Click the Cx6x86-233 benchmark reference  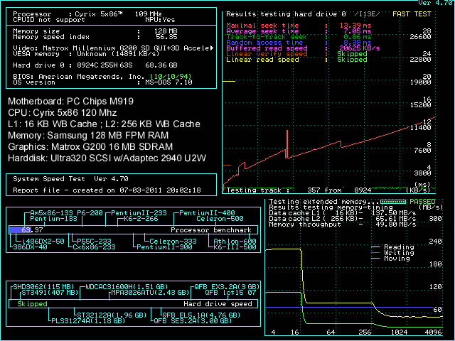point(94,247)
